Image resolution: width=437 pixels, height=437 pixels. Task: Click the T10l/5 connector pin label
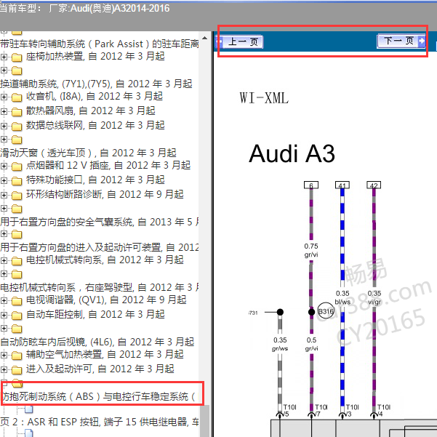click(x=289, y=410)
